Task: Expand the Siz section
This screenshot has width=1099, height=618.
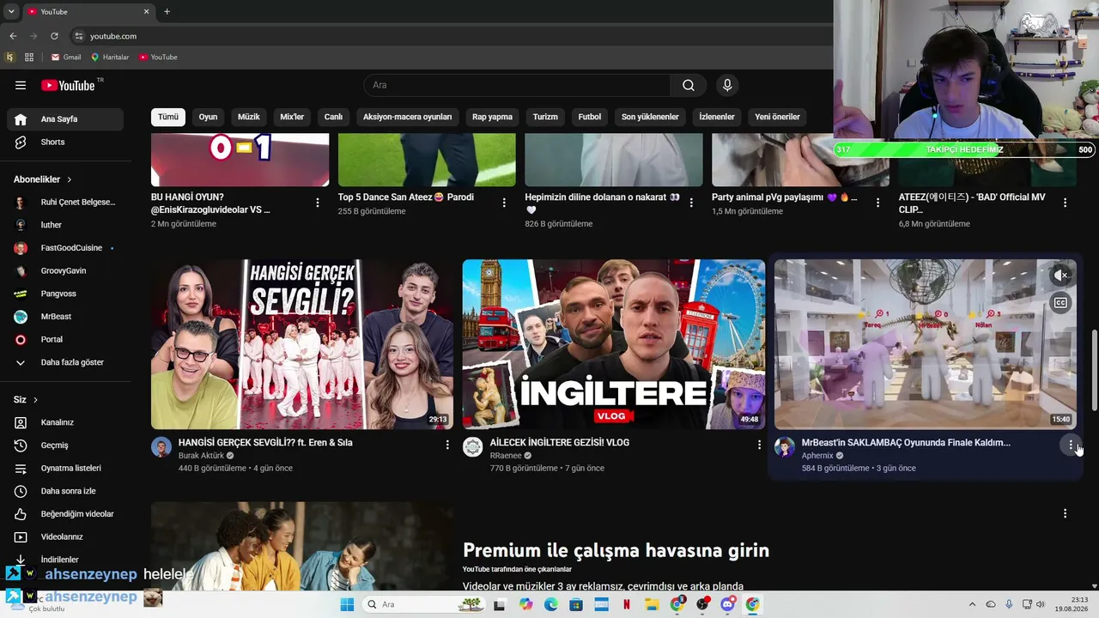Action: [x=26, y=400]
